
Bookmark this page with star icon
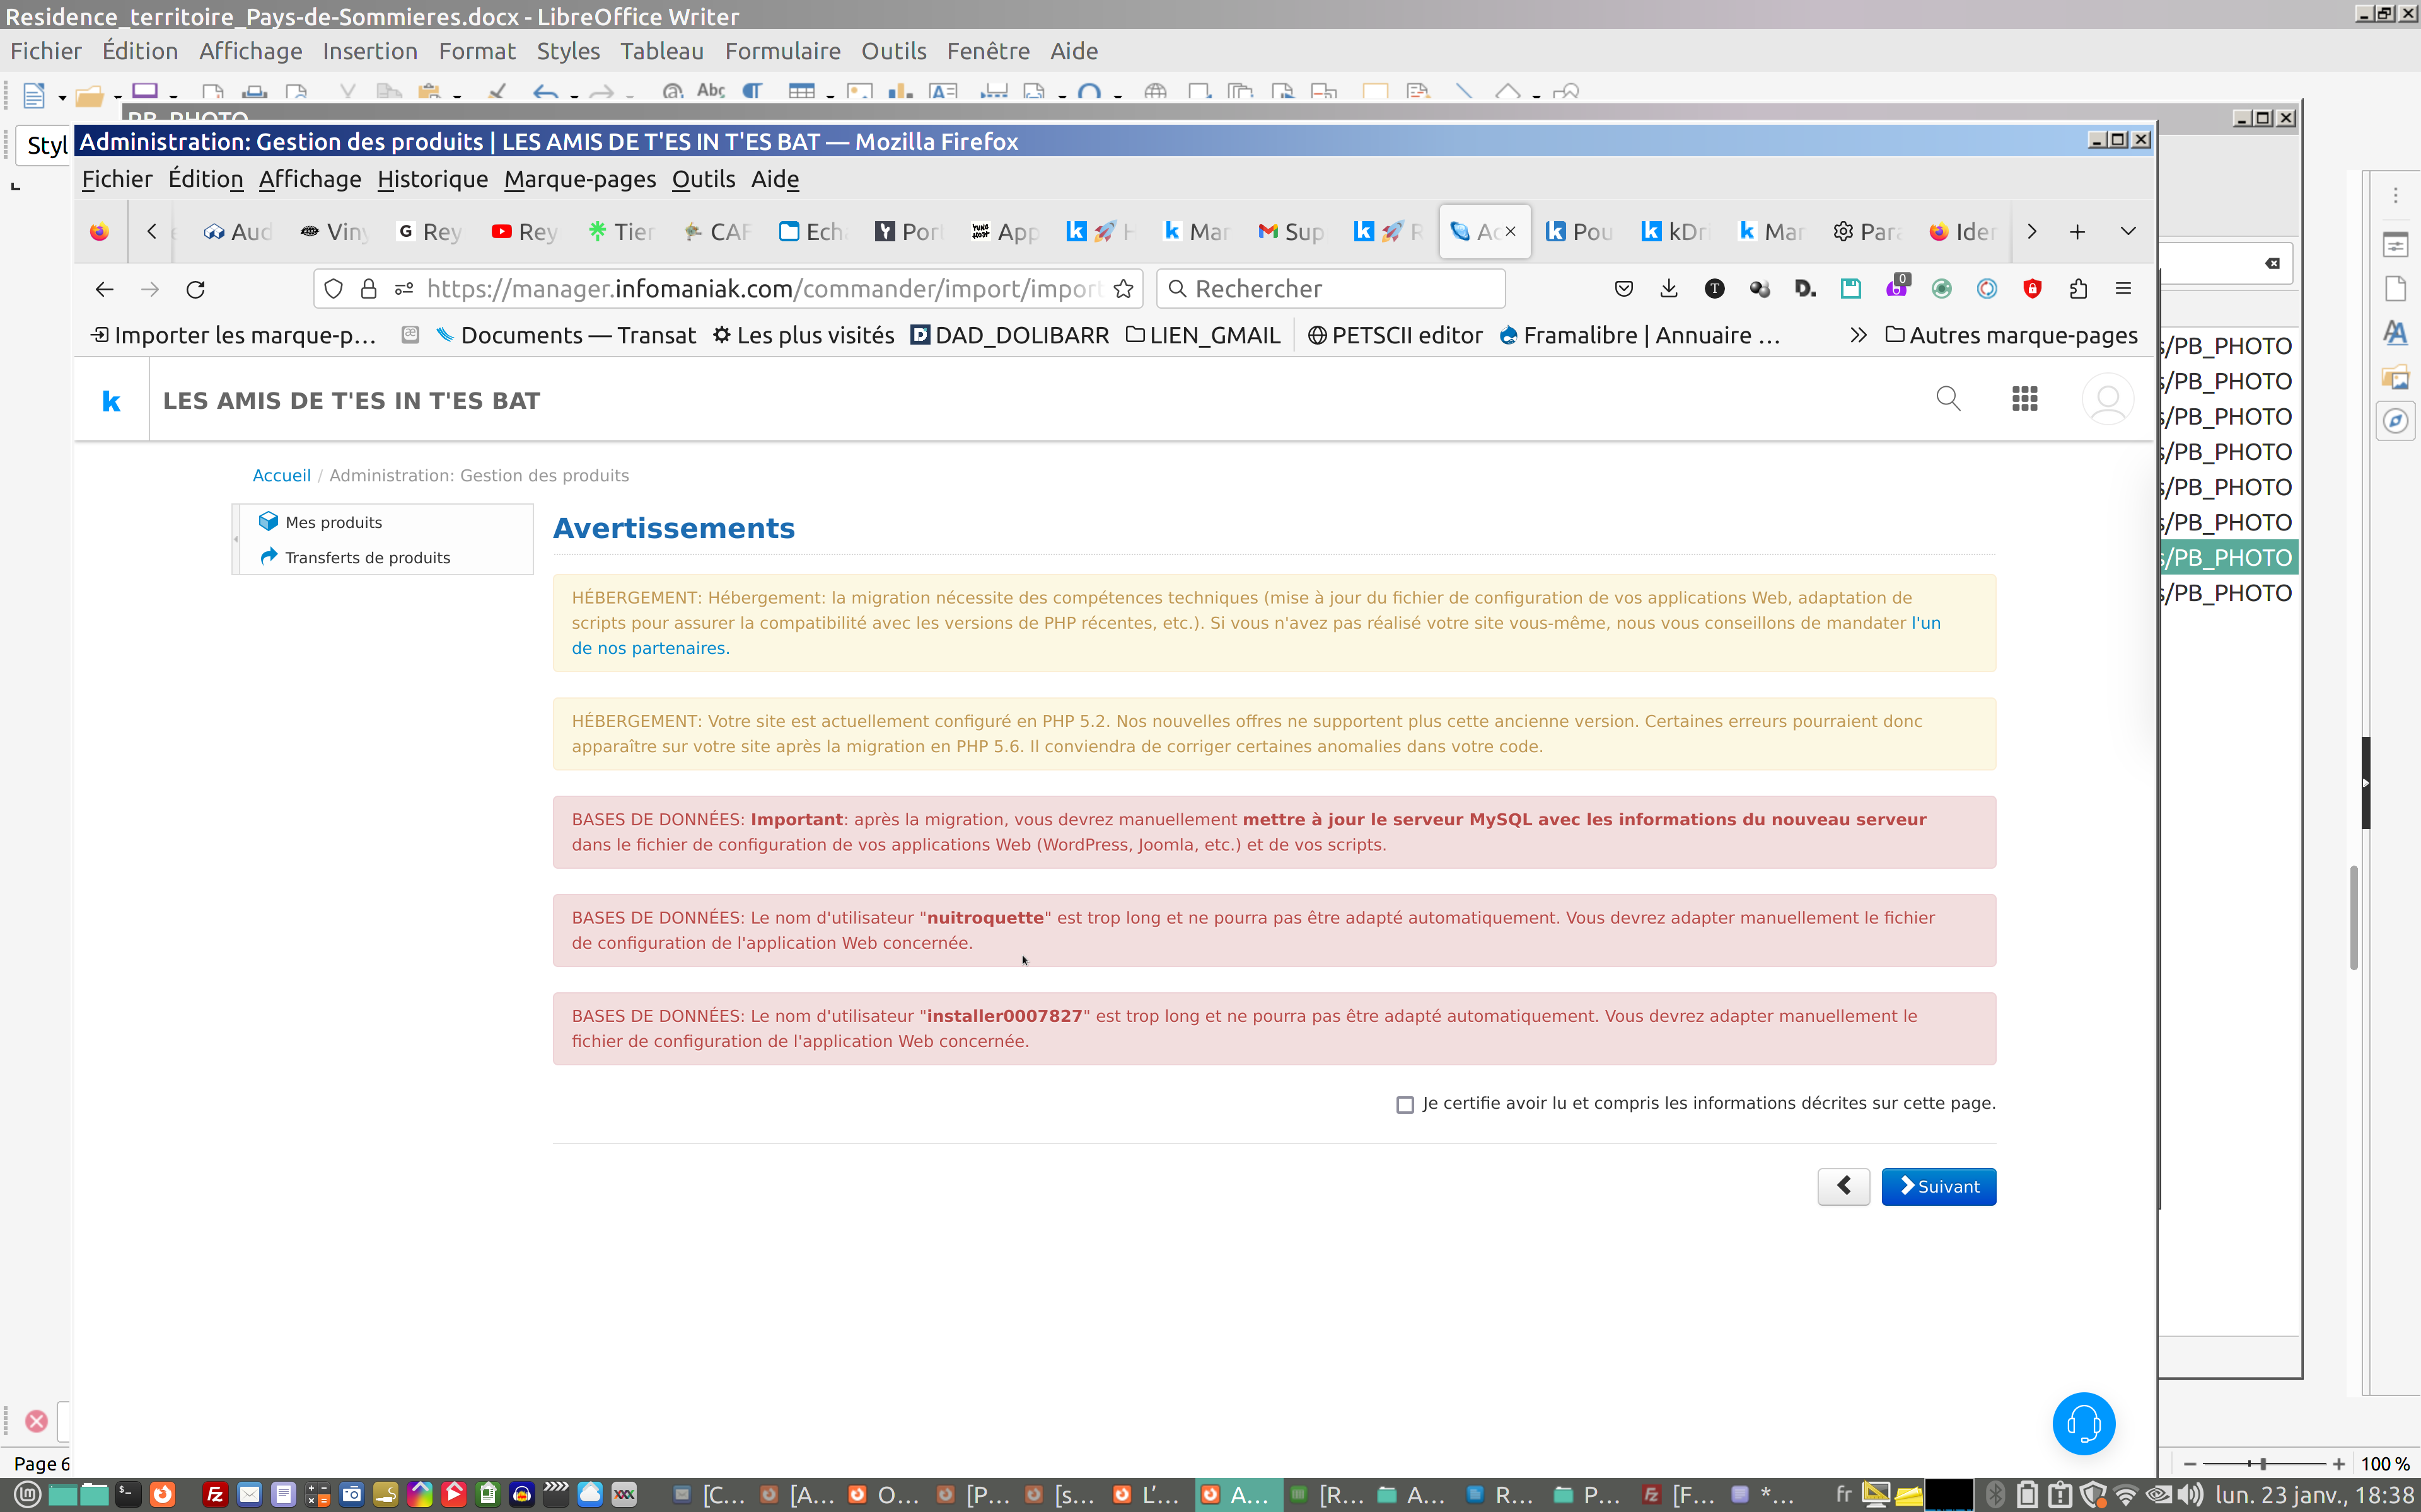1123,289
